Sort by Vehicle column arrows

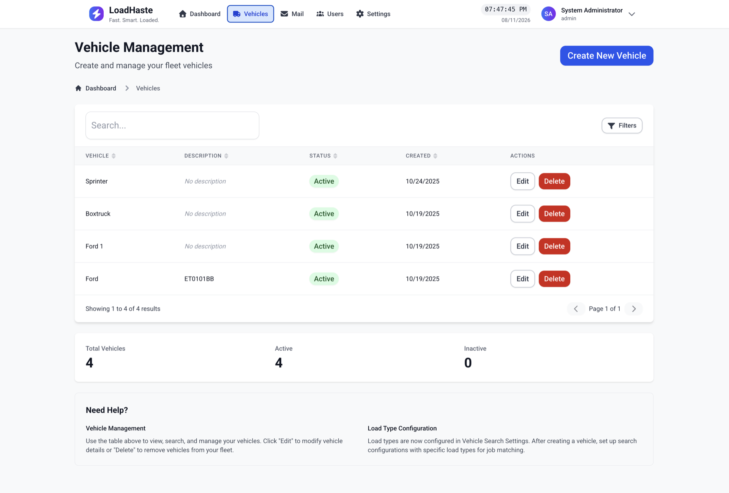[114, 156]
